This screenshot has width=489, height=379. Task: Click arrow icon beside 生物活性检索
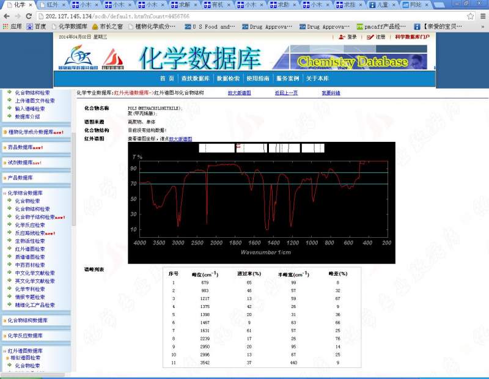coord(9,240)
